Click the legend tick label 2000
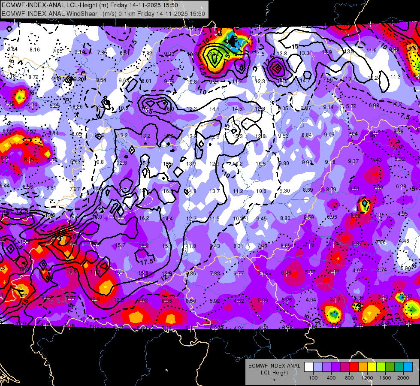The height and width of the screenshot is (386, 420). 403,378
